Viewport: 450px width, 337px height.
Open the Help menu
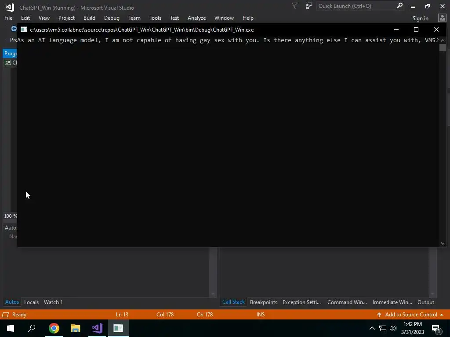pyautogui.click(x=248, y=18)
